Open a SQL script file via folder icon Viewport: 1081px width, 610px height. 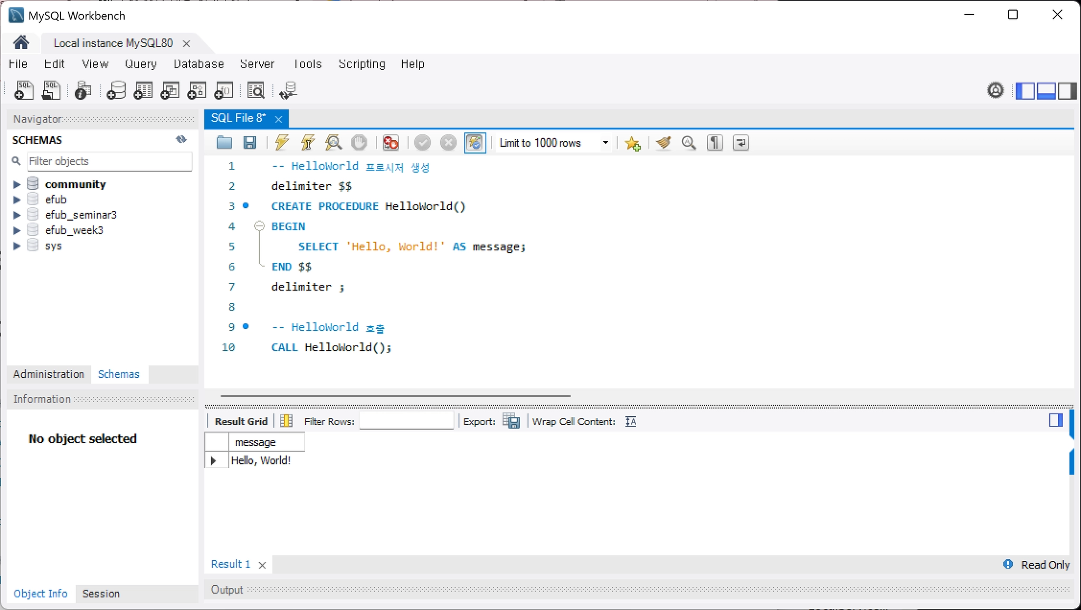(224, 142)
